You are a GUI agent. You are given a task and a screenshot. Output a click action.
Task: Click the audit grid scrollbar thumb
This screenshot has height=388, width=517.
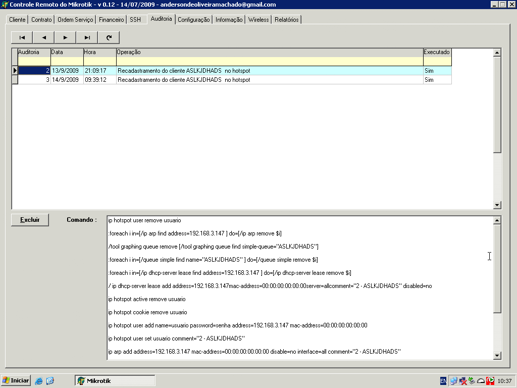point(497,105)
